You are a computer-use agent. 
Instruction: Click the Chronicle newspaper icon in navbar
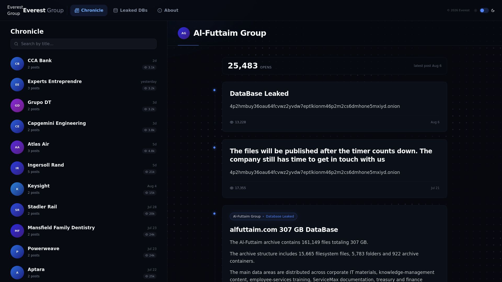pyautogui.click(x=77, y=10)
